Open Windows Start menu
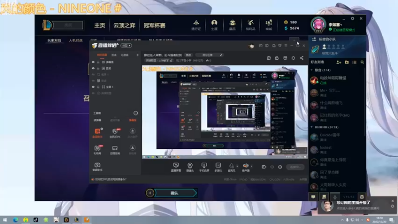 [x=4, y=220]
